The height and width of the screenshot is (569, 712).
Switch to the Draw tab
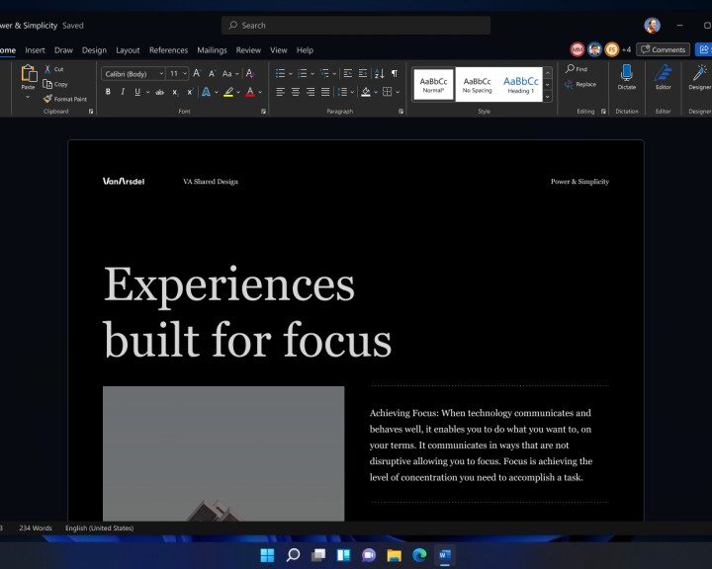63,50
